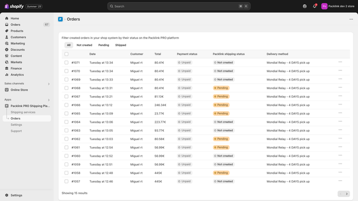Image resolution: width=358 pixels, height=201 pixels.
Task: Open the order #1065 link
Action: [76, 113]
